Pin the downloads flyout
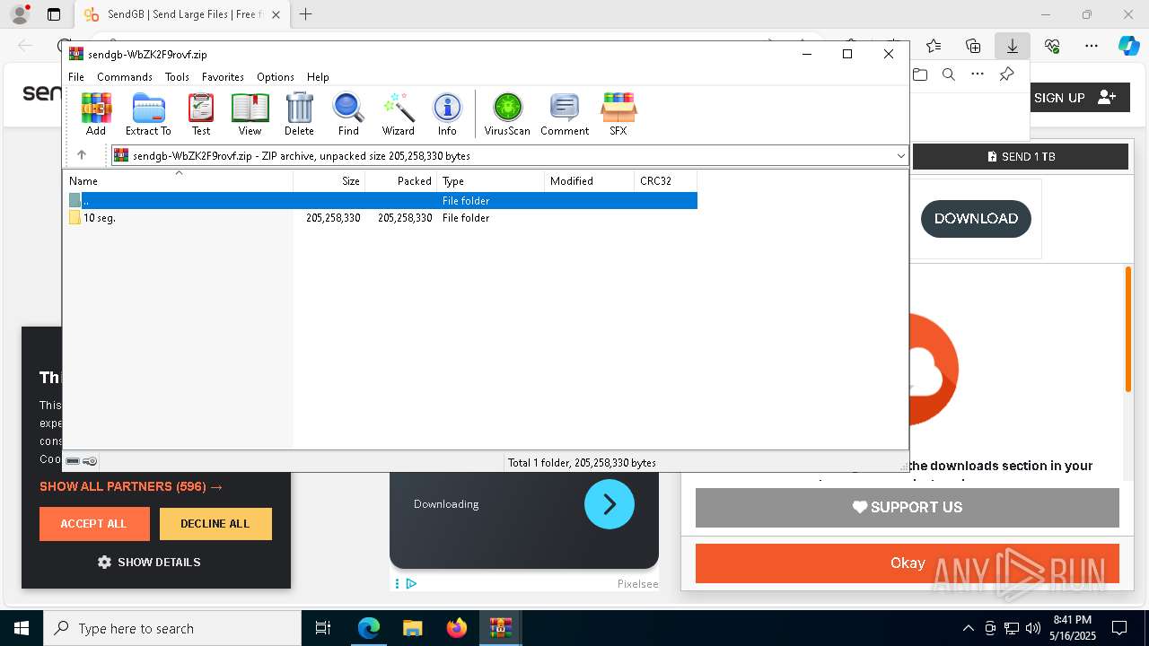Image resolution: width=1149 pixels, height=646 pixels. (x=1006, y=74)
